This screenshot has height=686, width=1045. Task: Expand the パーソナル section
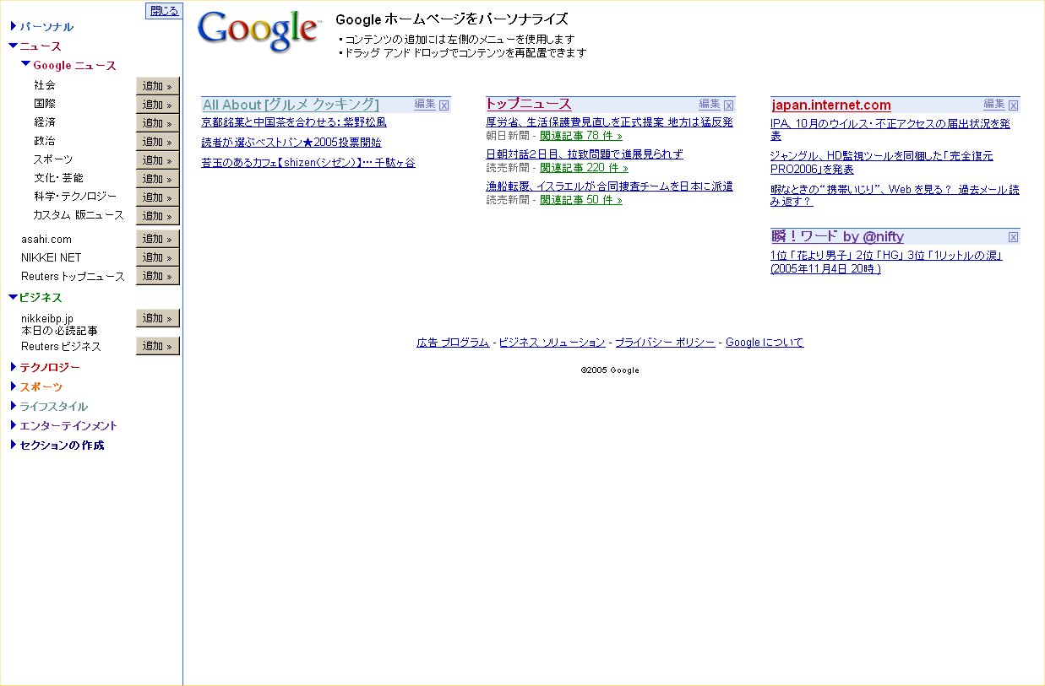tap(14, 27)
